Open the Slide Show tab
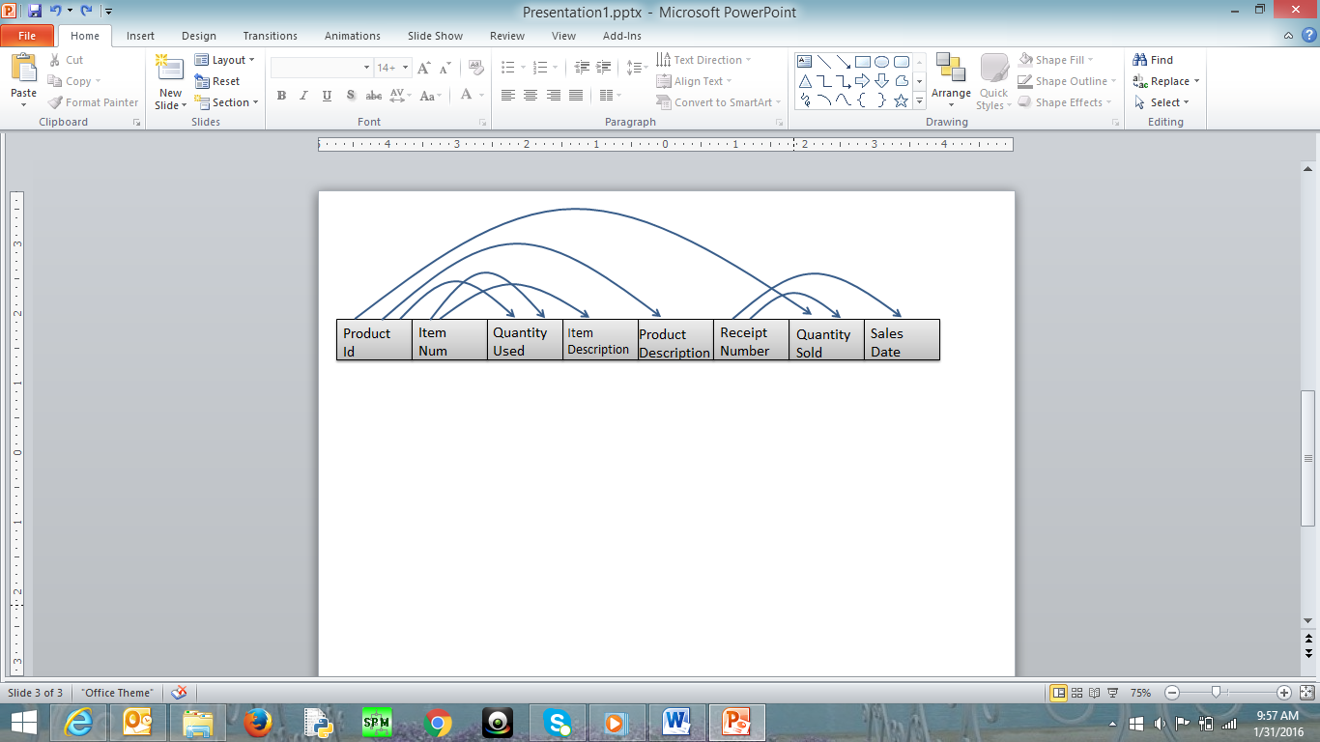1320x742 pixels. 435,36
